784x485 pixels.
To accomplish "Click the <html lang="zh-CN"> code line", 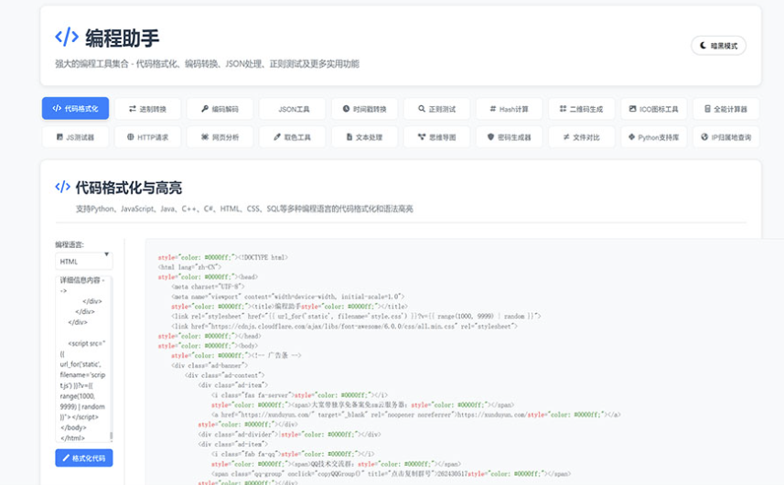I will click(x=189, y=267).
